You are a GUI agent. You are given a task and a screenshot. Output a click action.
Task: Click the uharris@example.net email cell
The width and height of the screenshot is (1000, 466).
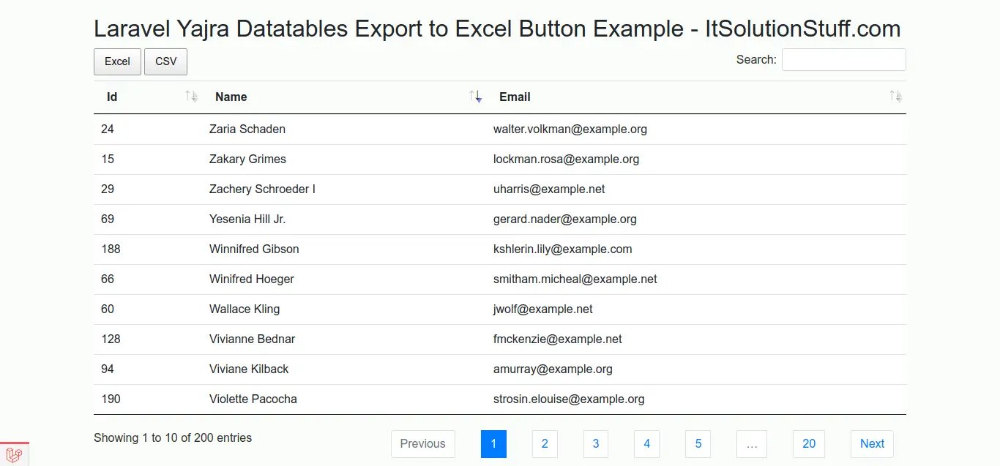(549, 189)
